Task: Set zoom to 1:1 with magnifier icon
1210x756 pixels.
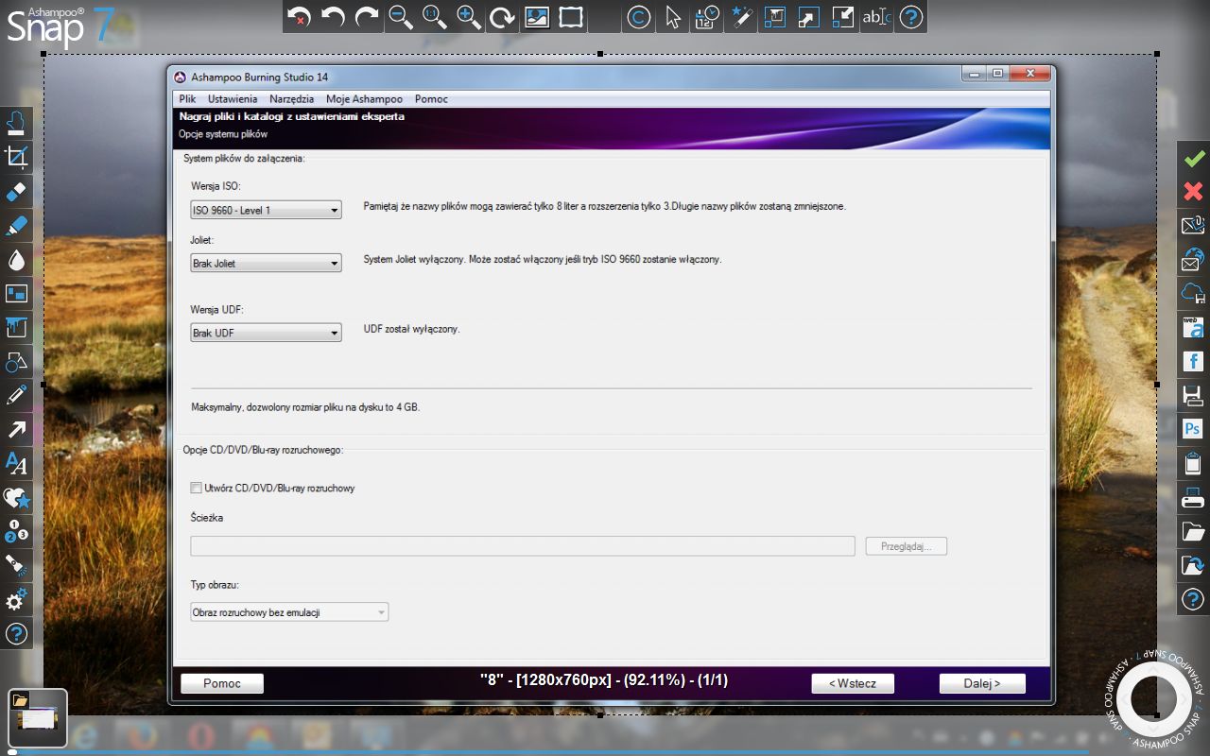Action: tap(435, 17)
